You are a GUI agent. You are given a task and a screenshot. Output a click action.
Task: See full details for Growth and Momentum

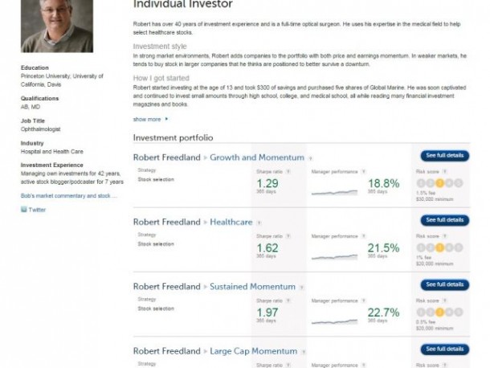point(444,155)
